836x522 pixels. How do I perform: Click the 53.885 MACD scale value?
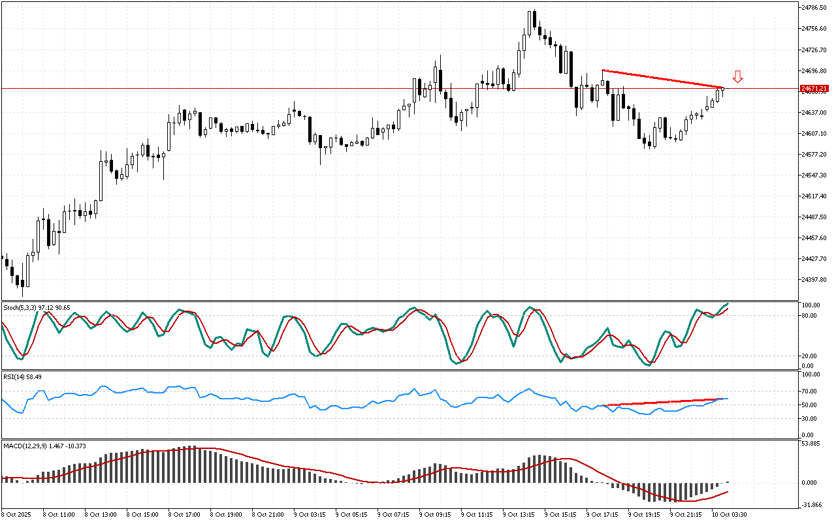pos(813,444)
